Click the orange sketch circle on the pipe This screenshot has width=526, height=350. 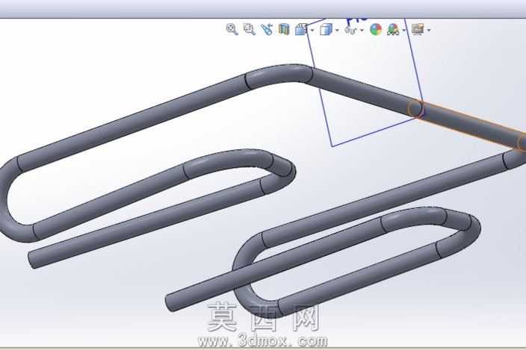(415, 109)
